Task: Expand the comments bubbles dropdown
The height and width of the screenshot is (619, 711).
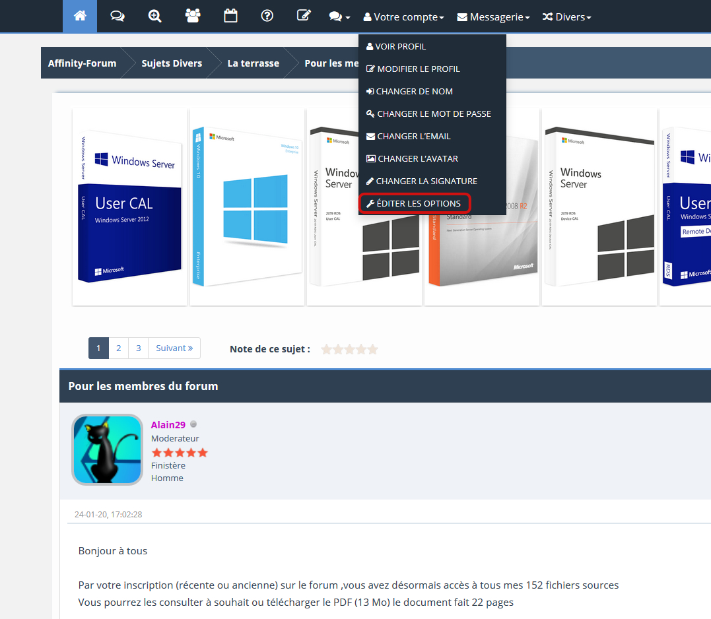Action: point(339,16)
